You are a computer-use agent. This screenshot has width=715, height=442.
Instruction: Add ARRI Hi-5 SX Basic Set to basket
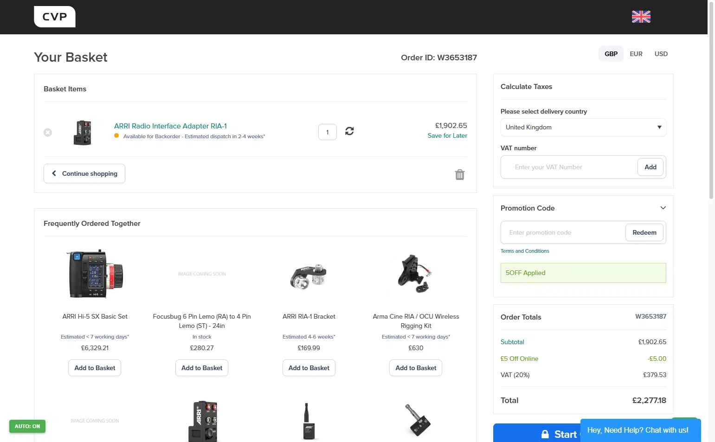pos(95,368)
